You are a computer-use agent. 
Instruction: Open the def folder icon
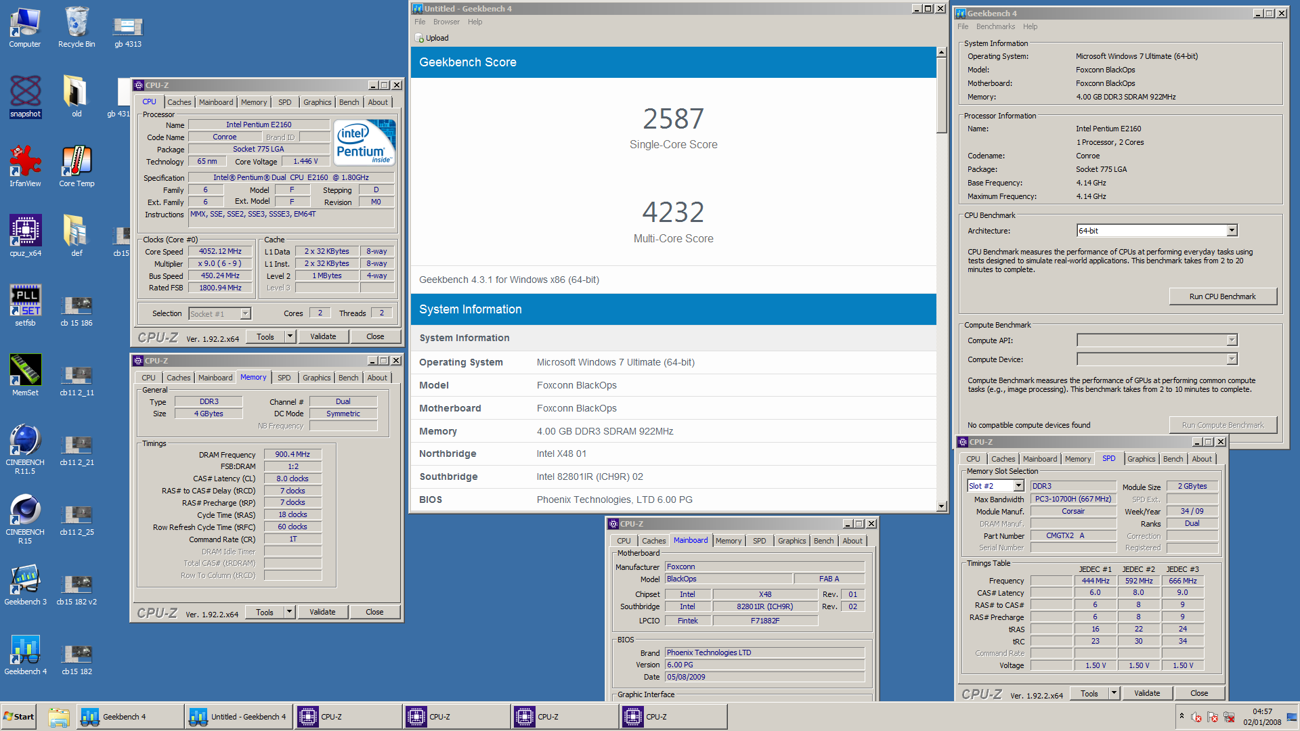pyautogui.click(x=77, y=236)
